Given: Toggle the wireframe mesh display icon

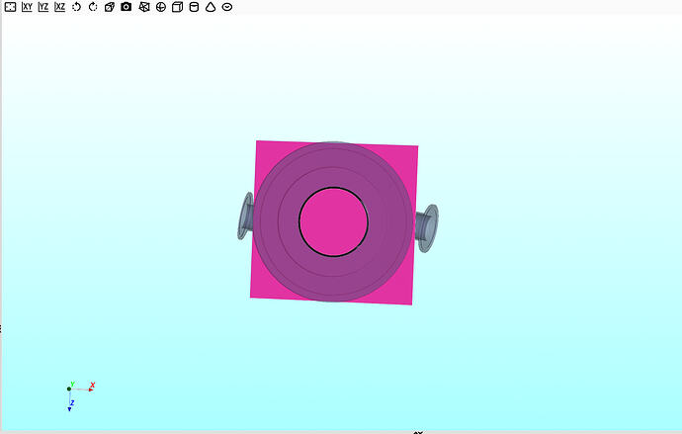Looking at the screenshot, I should coord(143,7).
